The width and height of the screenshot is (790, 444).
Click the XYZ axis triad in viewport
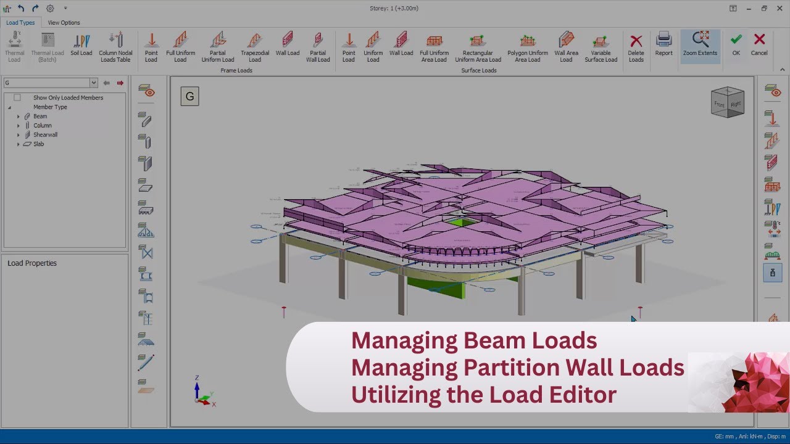(x=204, y=391)
